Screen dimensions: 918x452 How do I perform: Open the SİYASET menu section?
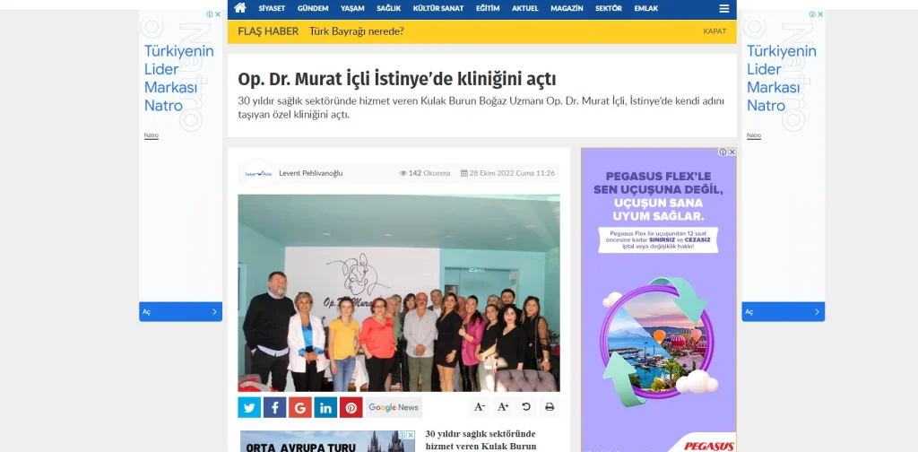coord(272,8)
